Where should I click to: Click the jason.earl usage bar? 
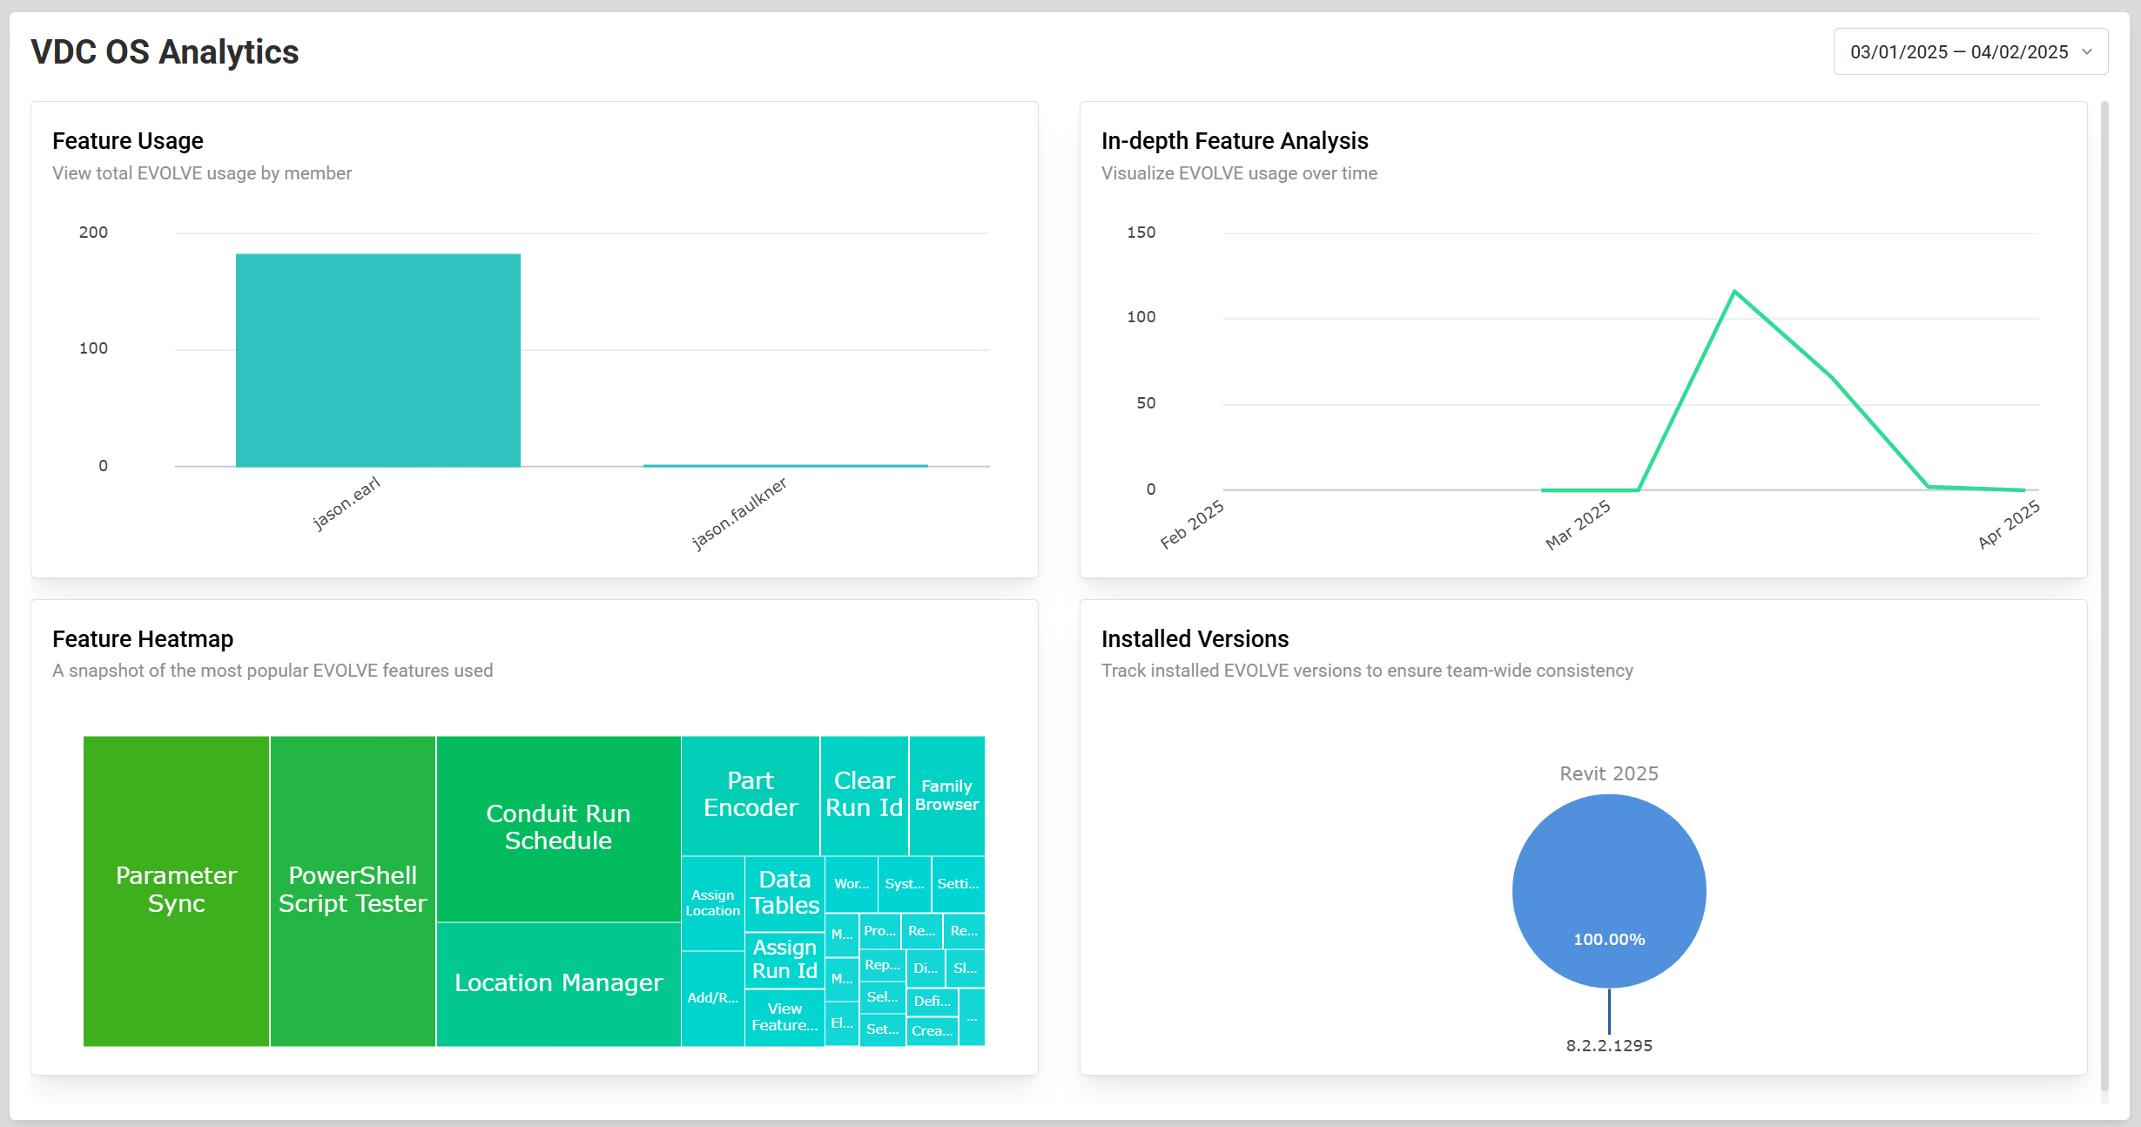pyautogui.click(x=378, y=360)
